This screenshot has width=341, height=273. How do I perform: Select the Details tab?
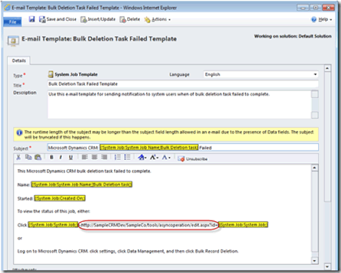coord(19,60)
